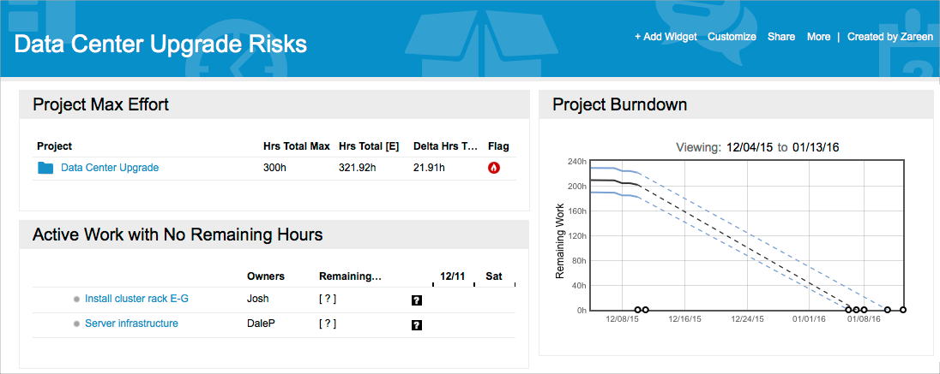Open Install cluster rack E-G task
The image size is (940, 374).
click(136, 299)
